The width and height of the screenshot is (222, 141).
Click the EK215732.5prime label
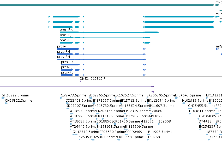[x=107, y=106]
